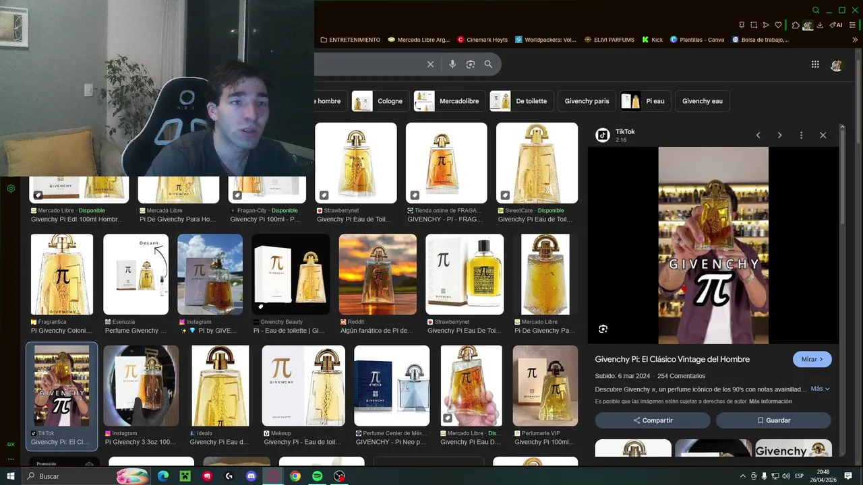Viewport: 863px width, 485px height.
Task: Click the Compartir button
Action: [x=653, y=420]
